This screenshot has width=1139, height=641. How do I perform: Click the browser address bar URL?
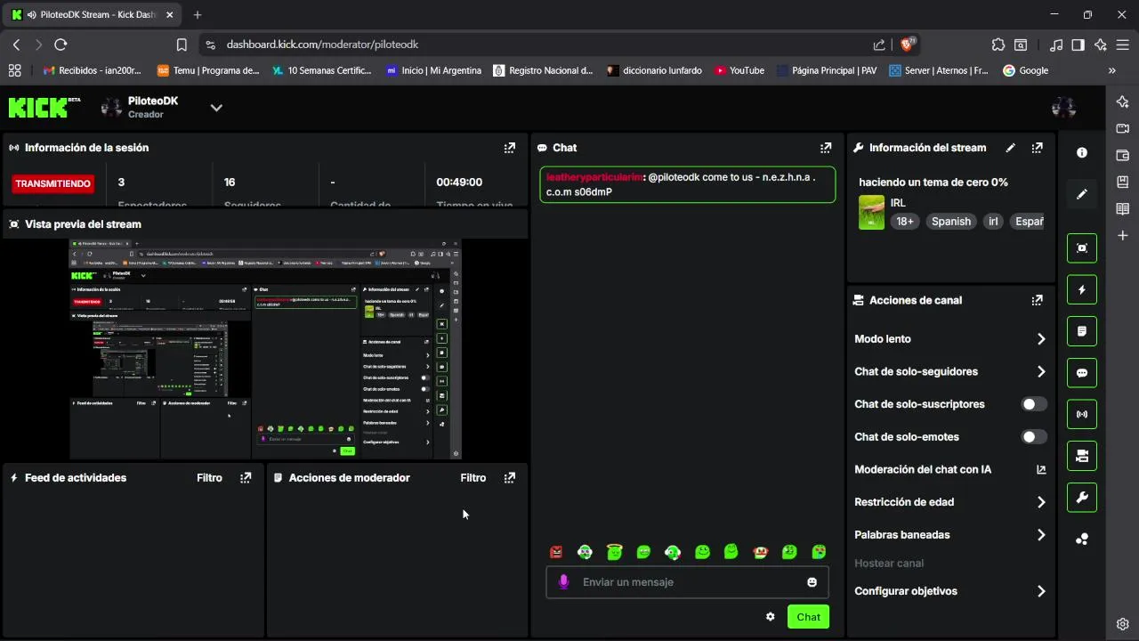(322, 45)
